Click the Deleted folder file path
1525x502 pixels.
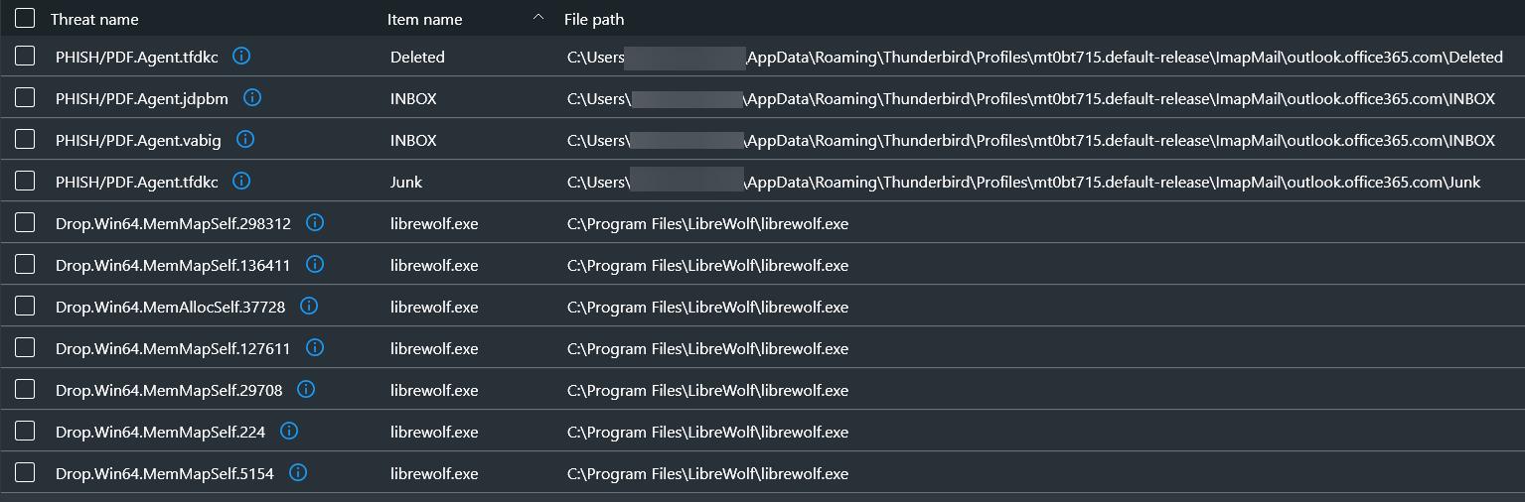[1034, 58]
